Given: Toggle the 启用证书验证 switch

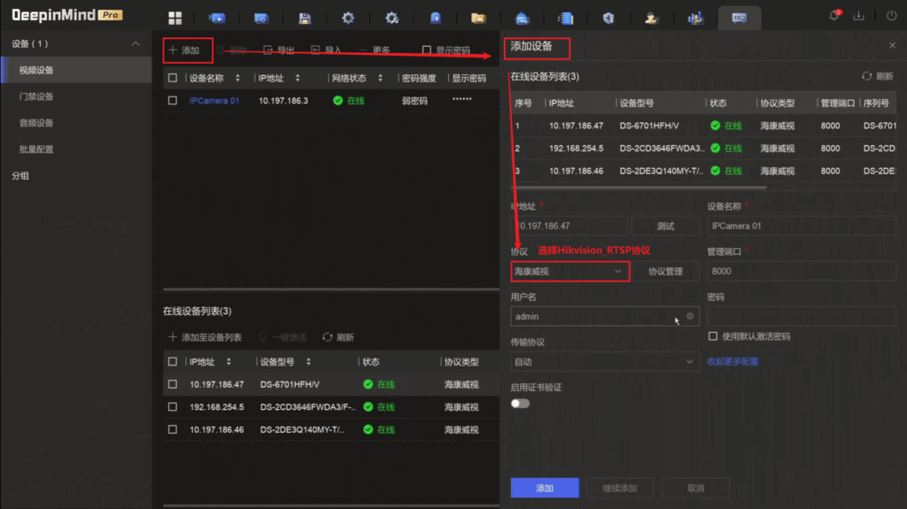Looking at the screenshot, I should [520, 404].
